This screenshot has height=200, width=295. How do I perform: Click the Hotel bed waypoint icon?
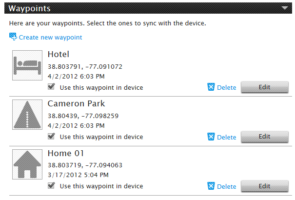click(x=27, y=65)
